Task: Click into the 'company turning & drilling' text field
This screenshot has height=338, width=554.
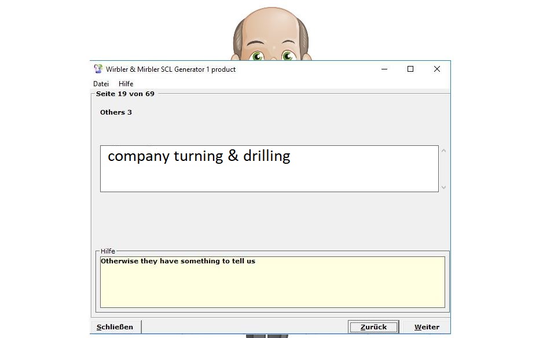Action: [269, 168]
